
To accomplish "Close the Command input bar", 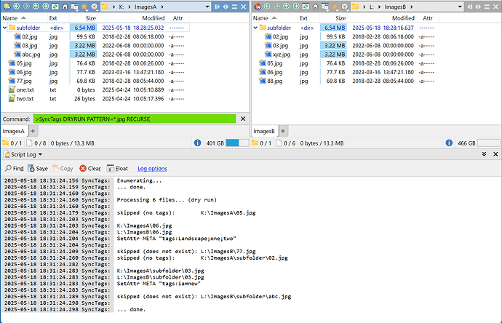I will tap(243, 119).
